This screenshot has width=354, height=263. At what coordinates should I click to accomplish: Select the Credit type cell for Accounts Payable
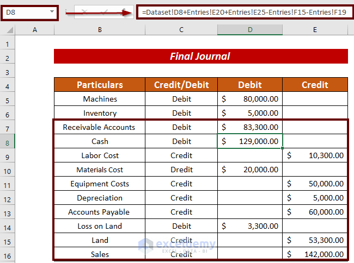click(x=181, y=212)
